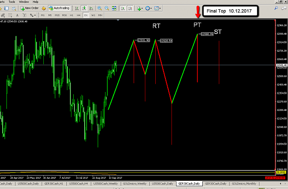Click the red date label on time axis

[x=275, y=178]
